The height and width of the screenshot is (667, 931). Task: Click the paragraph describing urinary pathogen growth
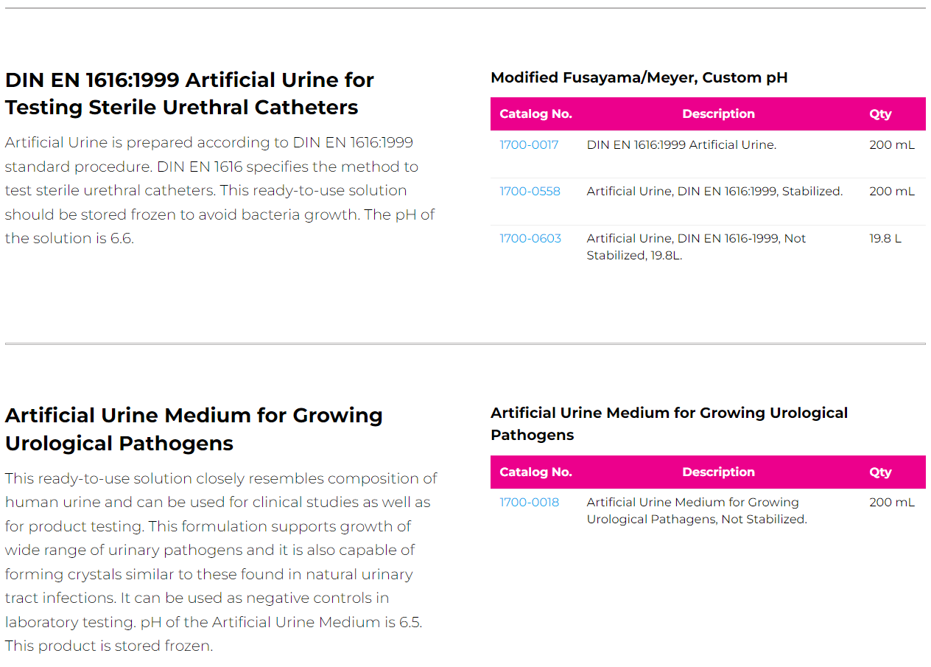click(221, 562)
